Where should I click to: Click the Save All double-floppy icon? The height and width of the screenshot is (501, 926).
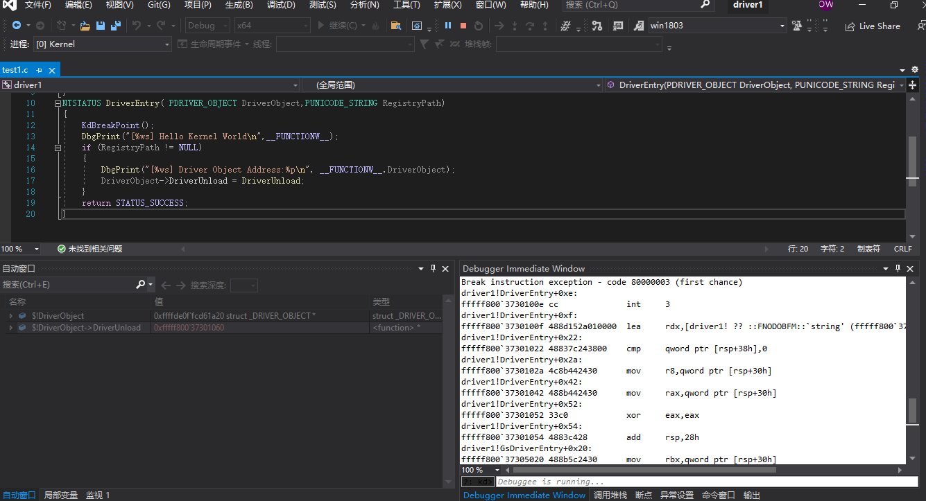pos(116,26)
